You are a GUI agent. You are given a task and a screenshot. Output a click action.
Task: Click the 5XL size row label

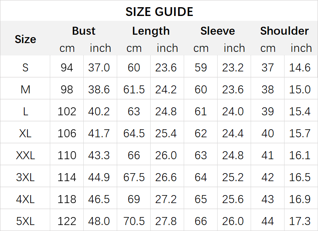click(x=25, y=221)
